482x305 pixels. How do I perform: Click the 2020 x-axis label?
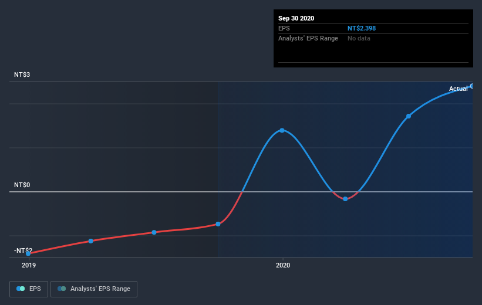coord(283,265)
